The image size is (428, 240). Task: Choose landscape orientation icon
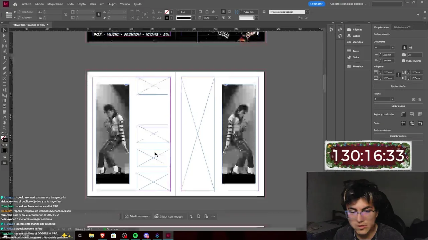click(x=410, y=48)
